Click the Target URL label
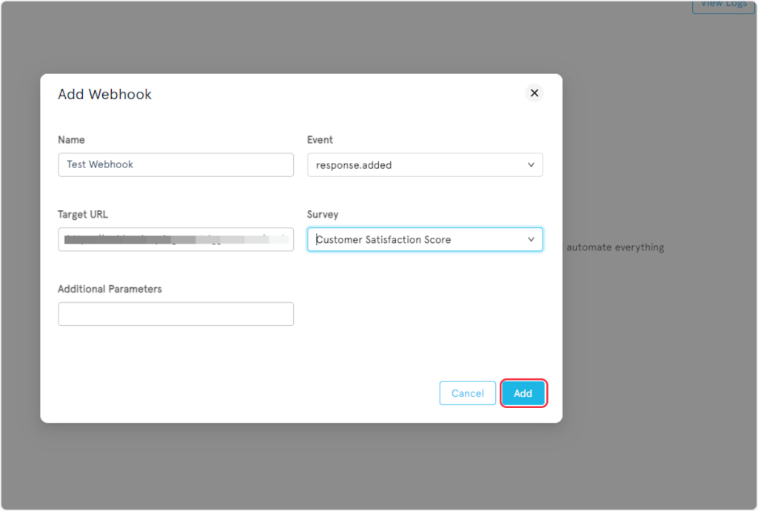Screen dimensions: 758x511 point(83,215)
